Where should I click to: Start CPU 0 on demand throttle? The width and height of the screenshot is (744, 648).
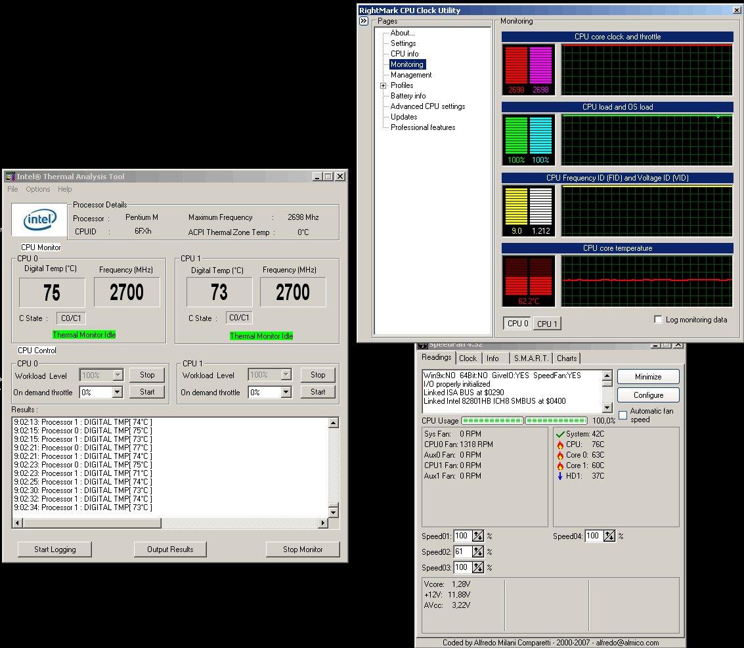[147, 392]
